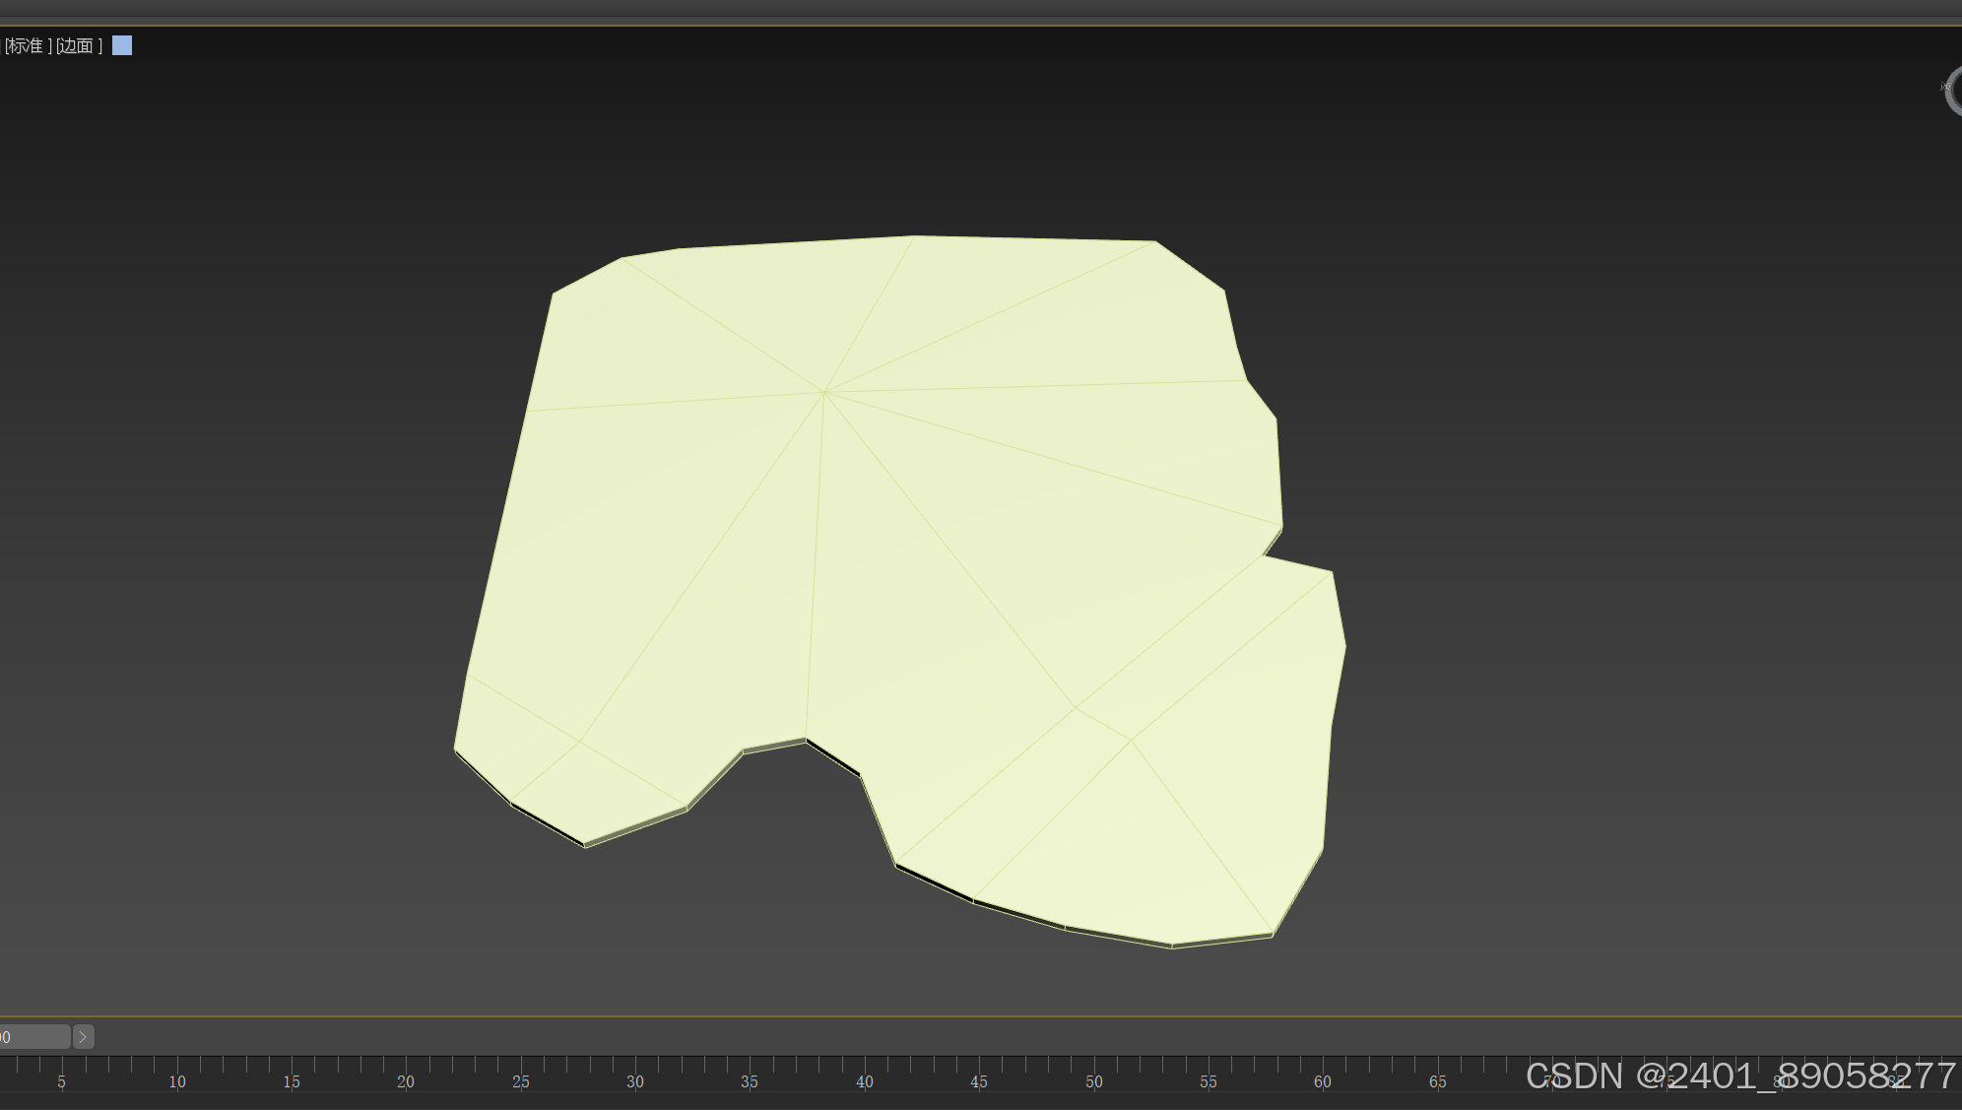Jump to frame 45 on timeline
This screenshot has width=1962, height=1110.
tap(978, 1080)
